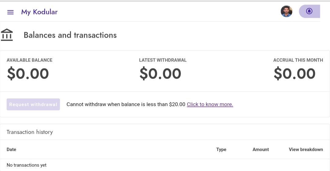
Task: Click the 'No transactions yet' row
Action: pos(27,165)
